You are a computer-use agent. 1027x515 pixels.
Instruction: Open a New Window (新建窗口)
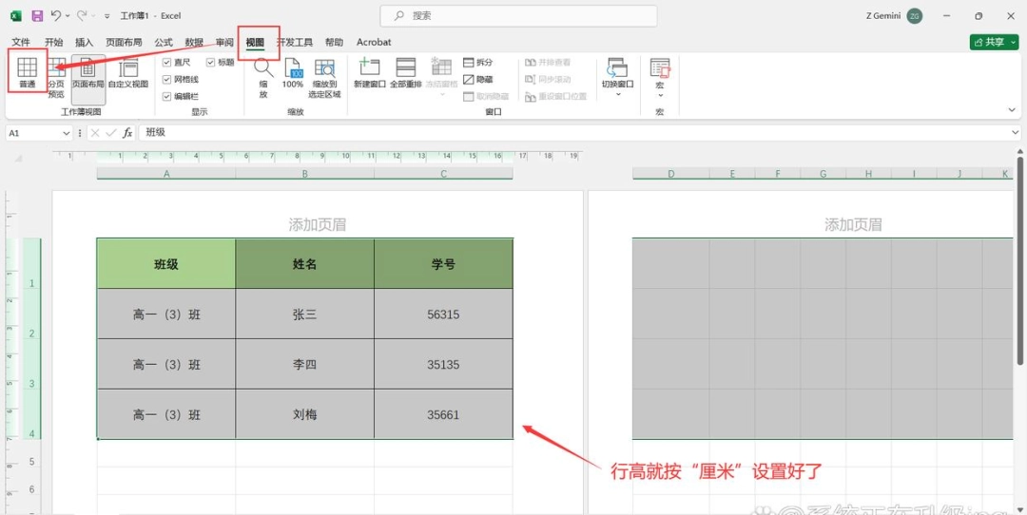(x=370, y=72)
